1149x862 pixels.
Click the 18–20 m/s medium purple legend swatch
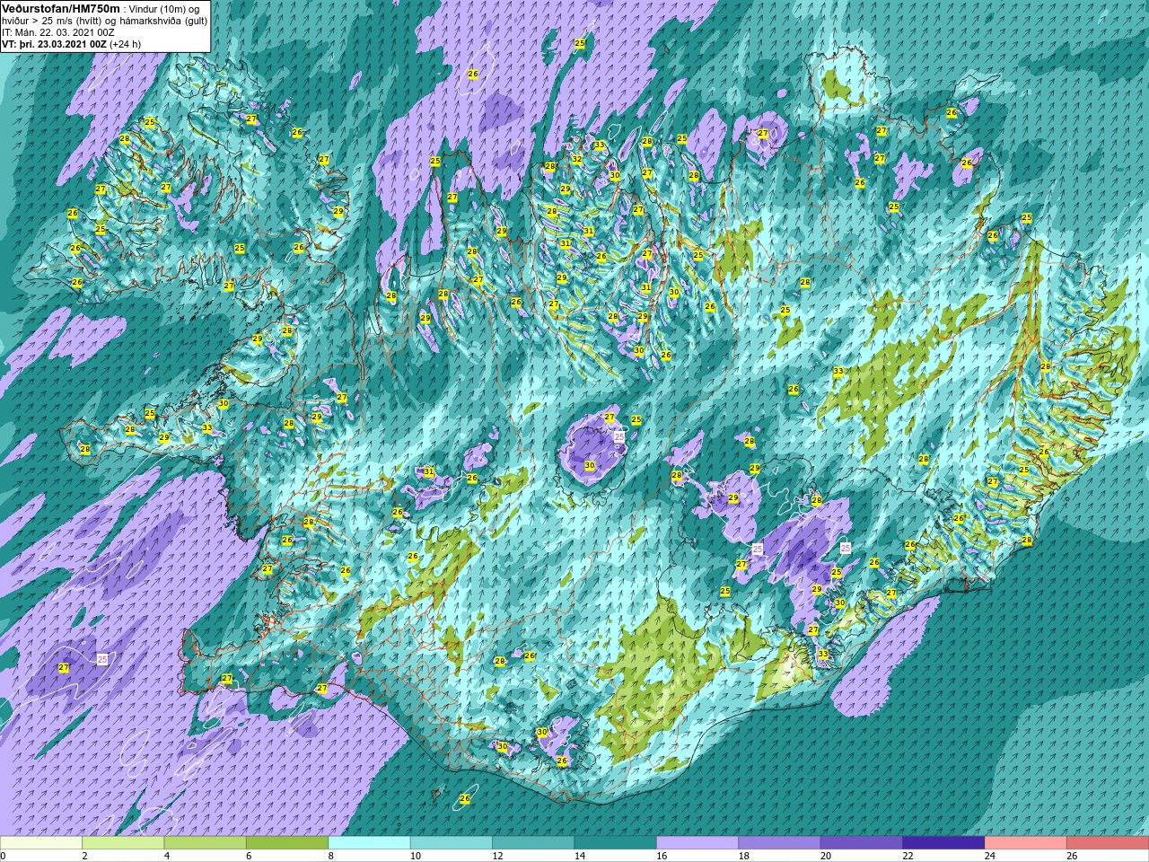pos(779,844)
